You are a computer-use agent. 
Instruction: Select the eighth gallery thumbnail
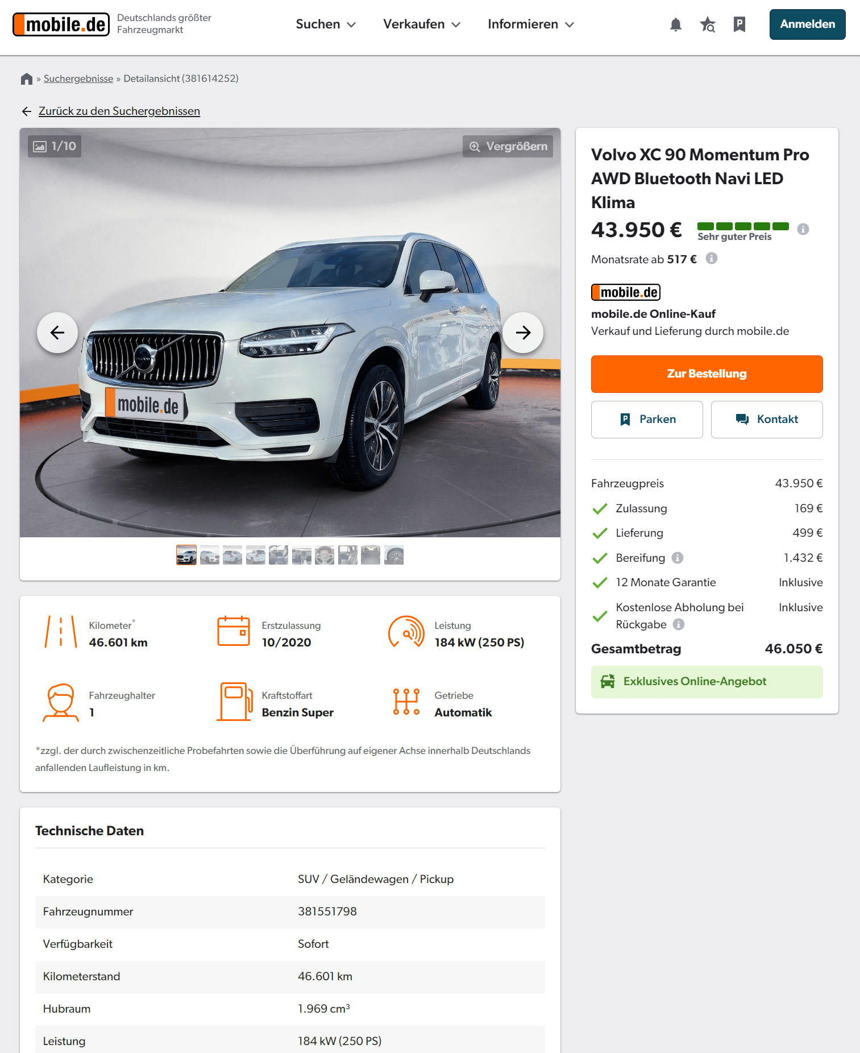pos(348,555)
